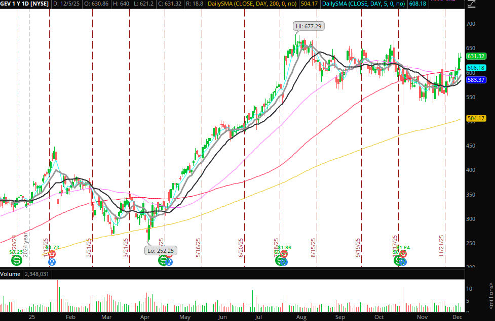Click the red earnings phone icon near 1/17/25
The height and width of the screenshot is (321, 495).
(x=51, y=254)
